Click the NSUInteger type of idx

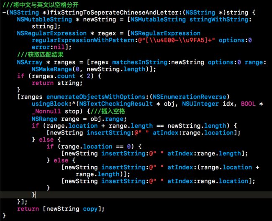pyautogui.click(x=200, y=104)
